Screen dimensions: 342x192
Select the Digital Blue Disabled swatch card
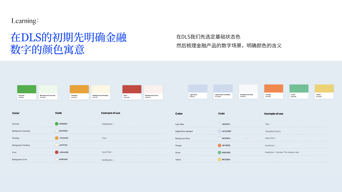[223, 92]
